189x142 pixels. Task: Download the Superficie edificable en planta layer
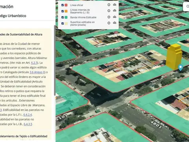[115, 23]
